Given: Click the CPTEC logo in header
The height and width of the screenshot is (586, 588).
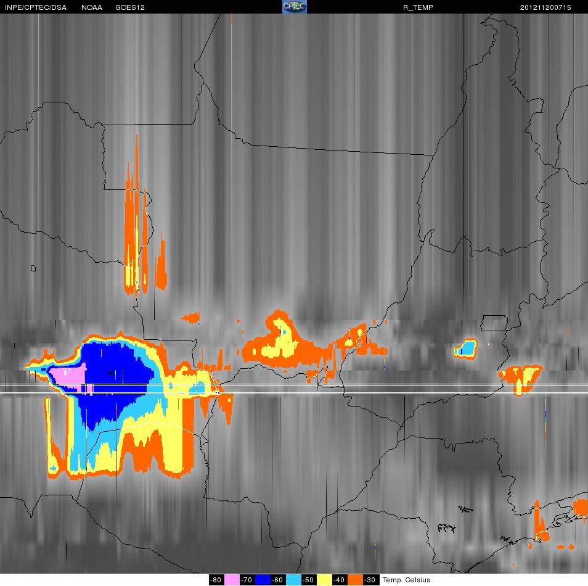Looking at the screenshot, I should click(x=295, y=7).
